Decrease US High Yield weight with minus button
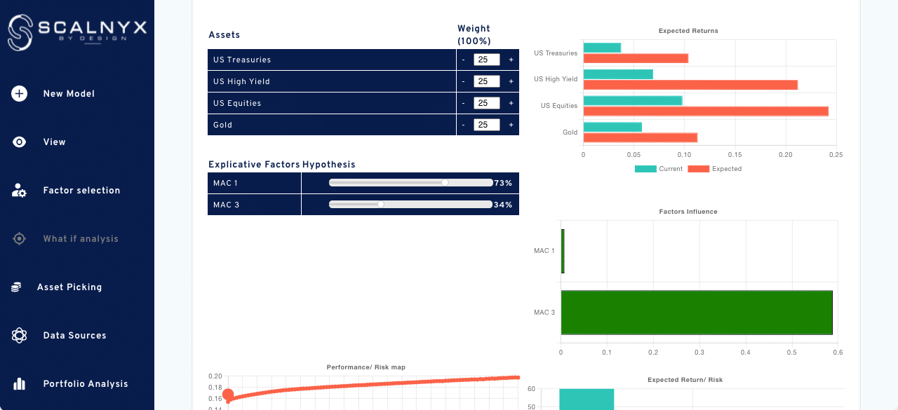This screenshot has width=898, height=410. click(463, 81)
